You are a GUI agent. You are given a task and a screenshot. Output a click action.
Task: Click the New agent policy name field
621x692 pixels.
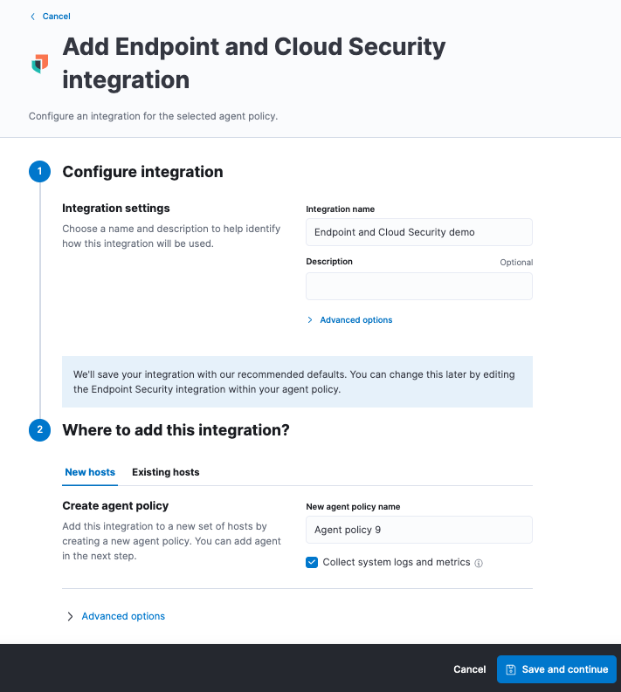[x=418, y=530]
